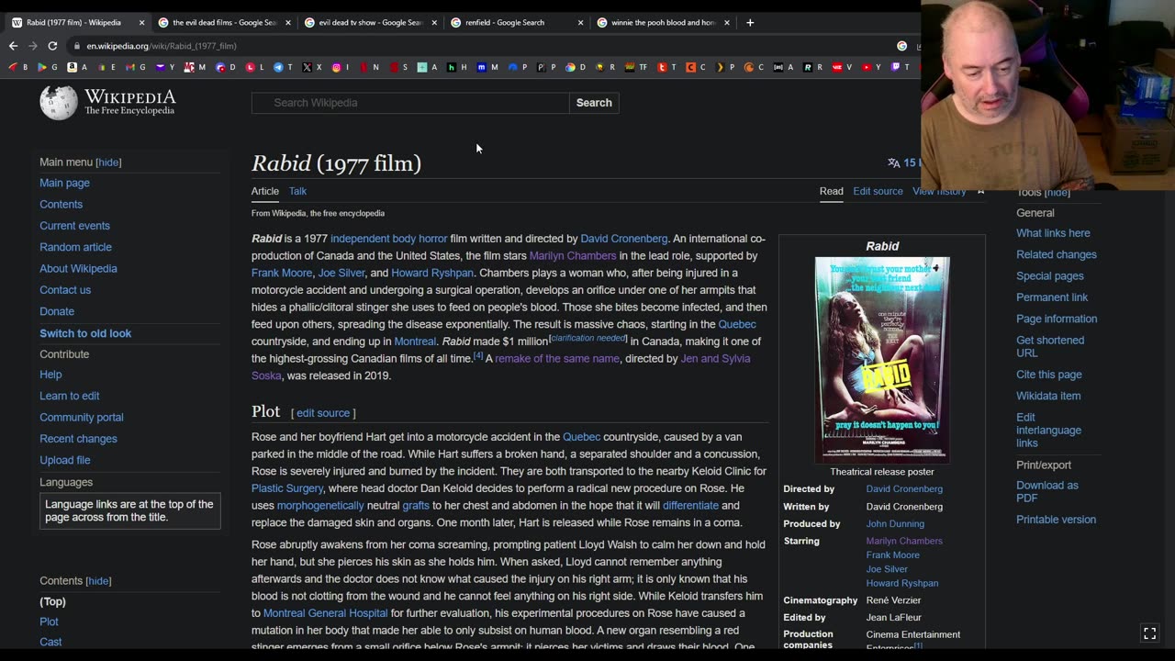The image size is (1175, 661).
Task: Open the David Cronenberg link in intro
Action: click(x=624, y=239)
